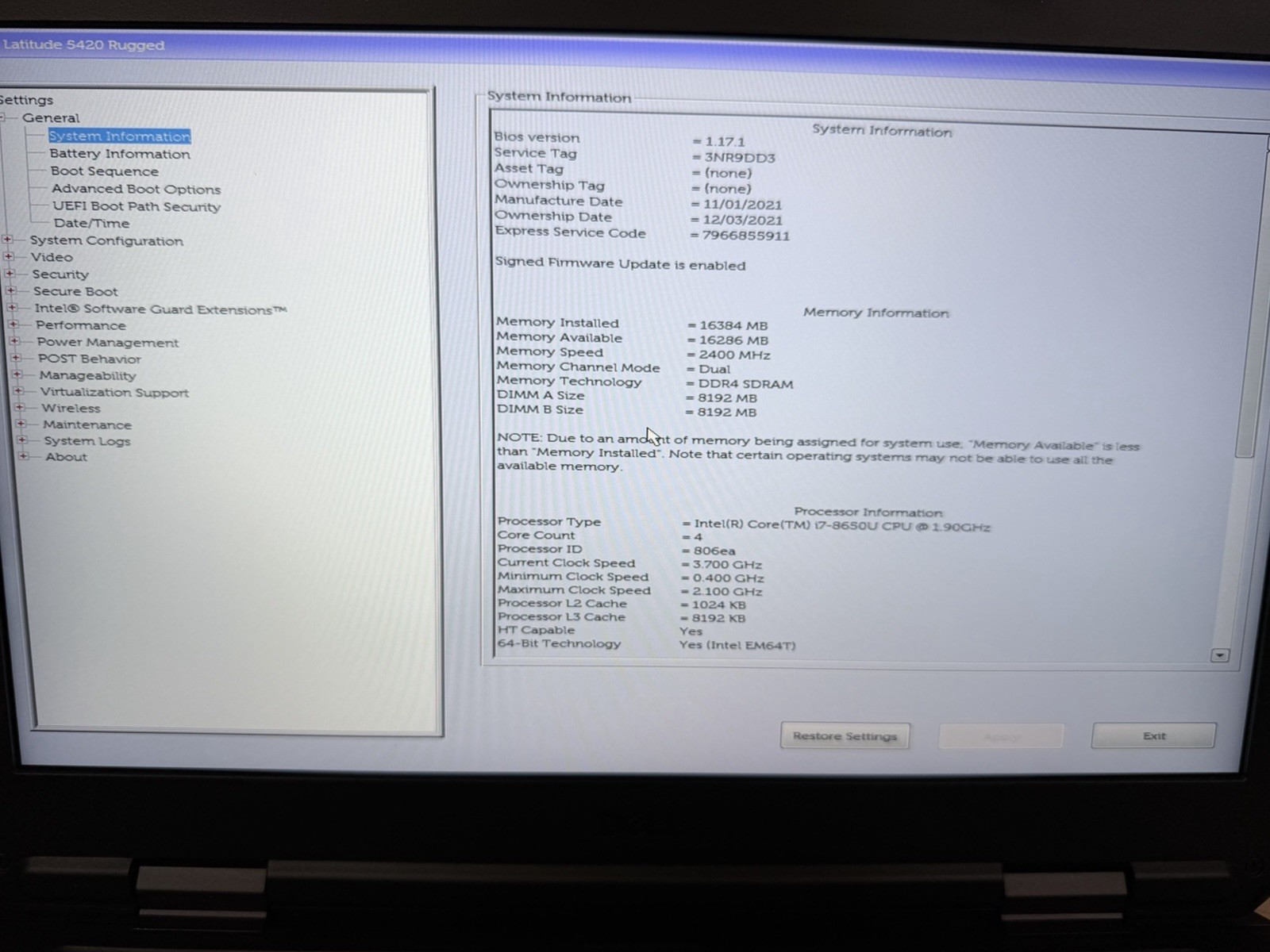
Task: Select the Virtualization Support category
Action: coord(115,393)
